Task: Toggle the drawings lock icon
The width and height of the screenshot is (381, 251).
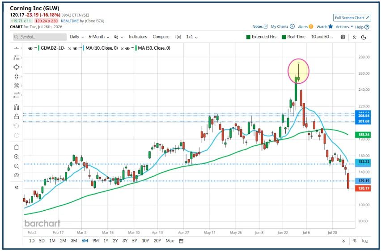Action: (16, 116)
